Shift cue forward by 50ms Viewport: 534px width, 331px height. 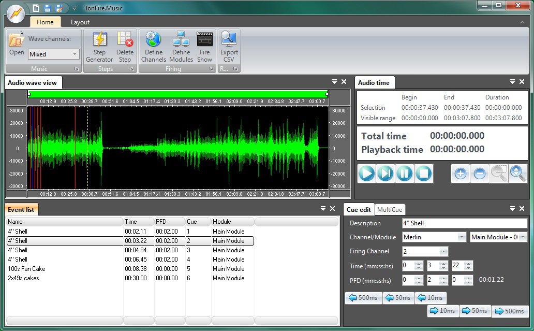point(474,311)
